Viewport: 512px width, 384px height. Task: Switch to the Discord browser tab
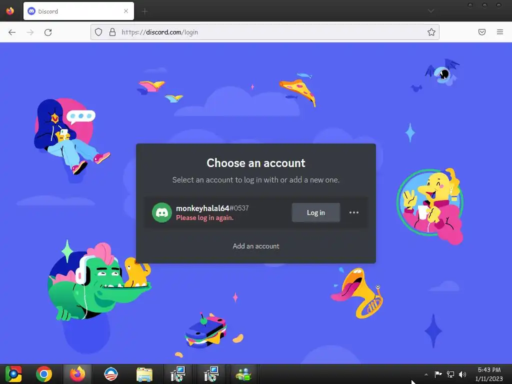click(x=78, y=11)
